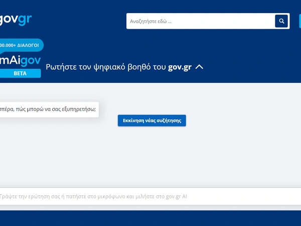Click the mAigov assistant logo

click(x=20, y=60)
